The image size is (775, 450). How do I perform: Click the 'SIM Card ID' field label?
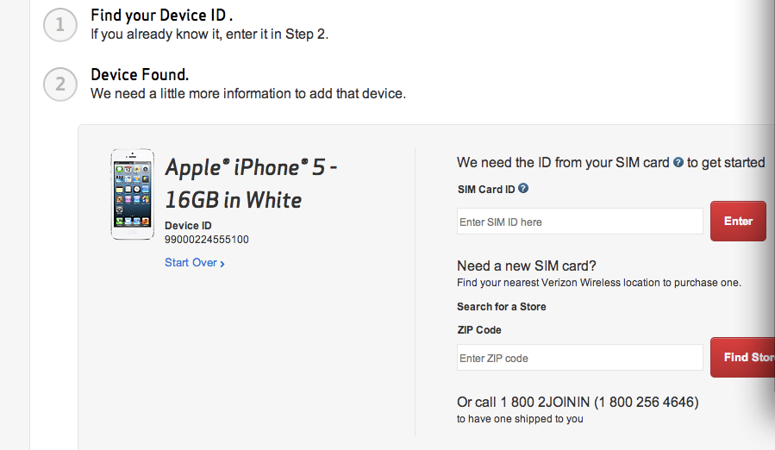point(485,189)
